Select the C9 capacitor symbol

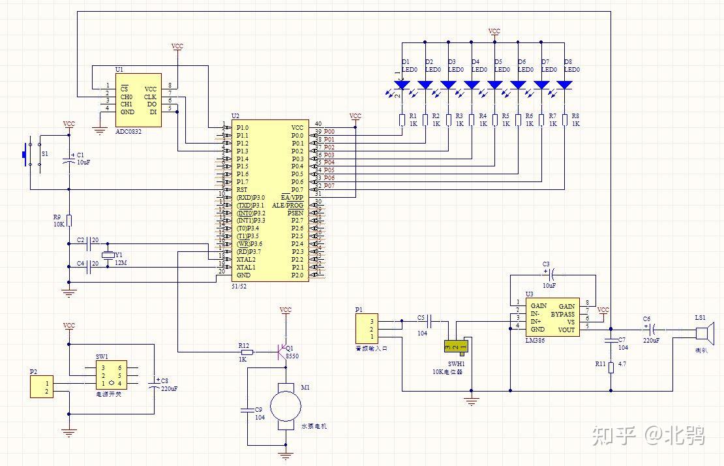(247, 409)
